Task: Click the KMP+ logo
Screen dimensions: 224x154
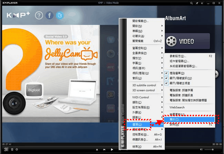Action: tap(18, 15)
